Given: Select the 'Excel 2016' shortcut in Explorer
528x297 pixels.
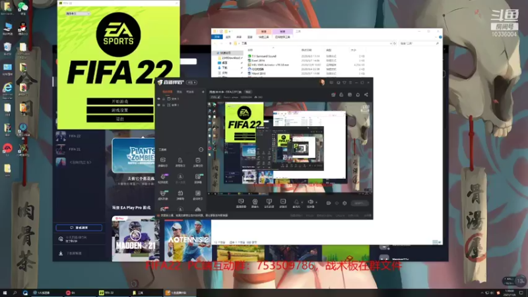Looking at the screenshot, I should (256, 61).
